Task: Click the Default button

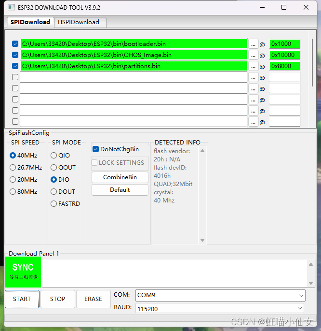Action: [x=120, y=190]
